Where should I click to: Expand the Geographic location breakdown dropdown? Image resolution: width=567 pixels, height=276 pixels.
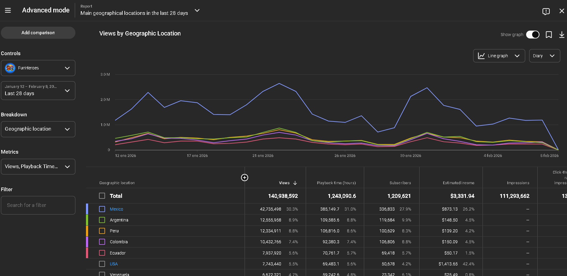(x=38, y=129)
